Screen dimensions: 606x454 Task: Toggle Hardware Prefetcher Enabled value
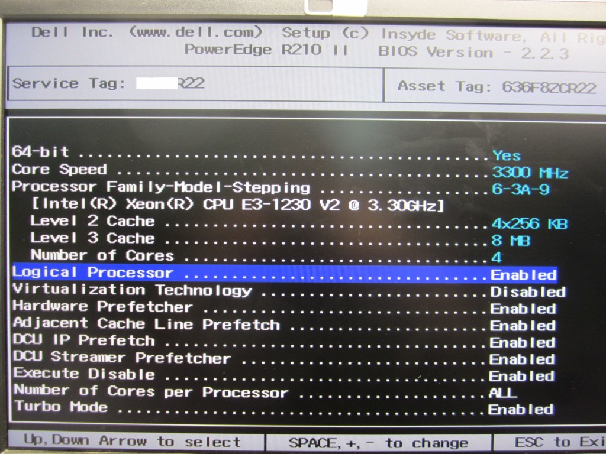pos(523,309)
